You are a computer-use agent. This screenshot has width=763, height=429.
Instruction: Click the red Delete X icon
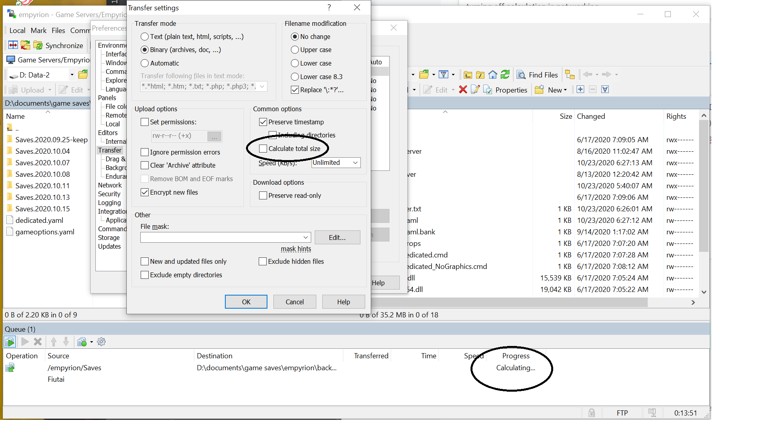click(x=463, y=90)
